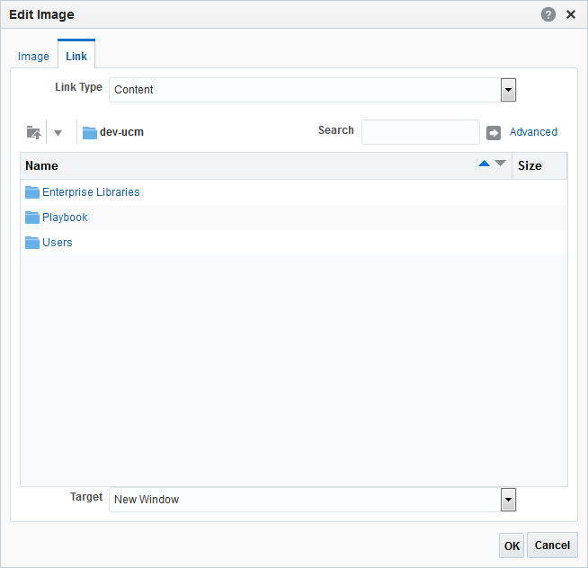Click the dev-ucm folder icon
The height and width of the screenshot is (568, 588).
point(90,132)
